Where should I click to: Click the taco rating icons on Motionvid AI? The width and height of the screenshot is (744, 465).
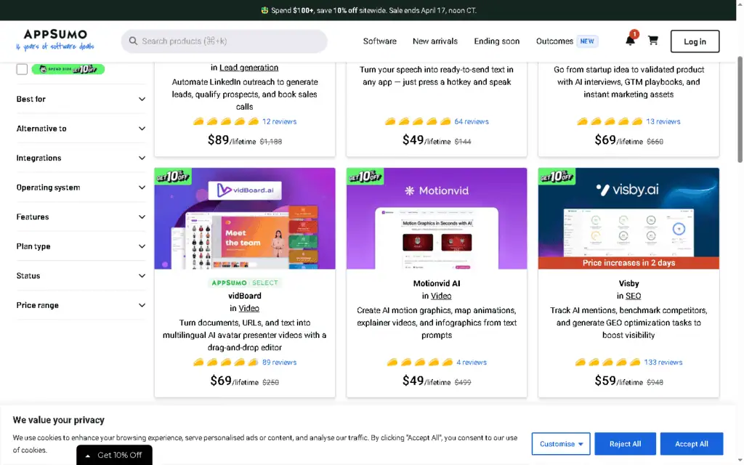pyautogui.click(x=420, y=363)
